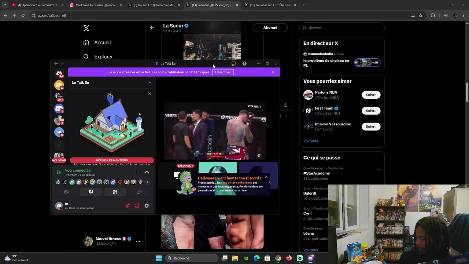Screen dimensions: 469x264
Task: Open Firefox from the taskbar
Action: coord(289,258)
